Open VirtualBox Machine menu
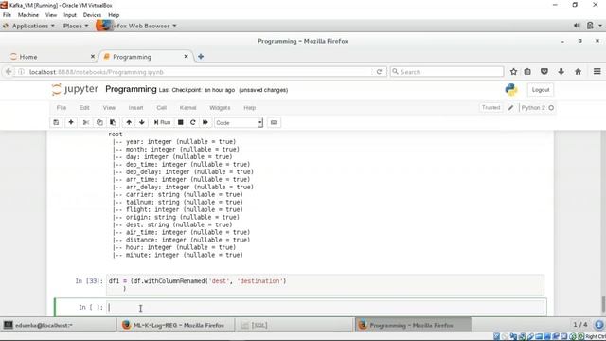Viewport: 606px width, 341px height. 28,15
